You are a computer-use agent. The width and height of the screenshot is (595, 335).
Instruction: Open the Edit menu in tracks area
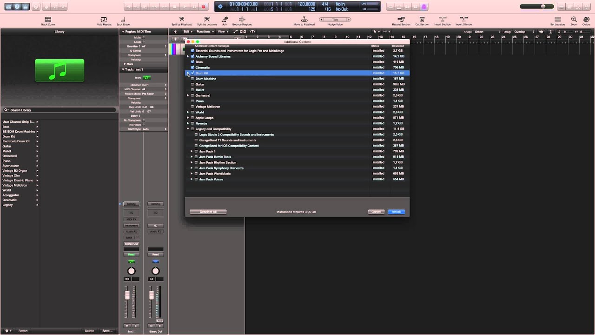click(187, 32)
